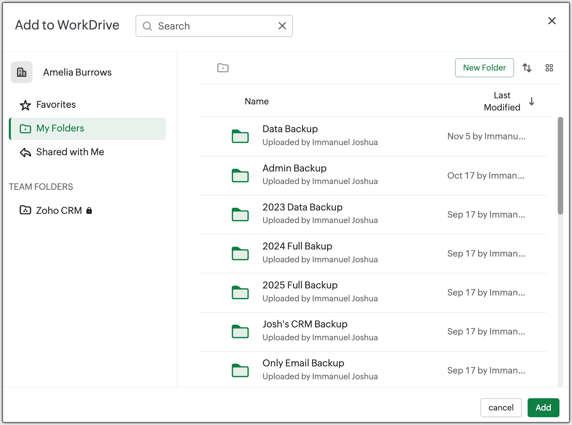This screenshot has height=425, width=572.
Task: Click the Only Email Backup folder icon
Action: [x=240, y=370]
